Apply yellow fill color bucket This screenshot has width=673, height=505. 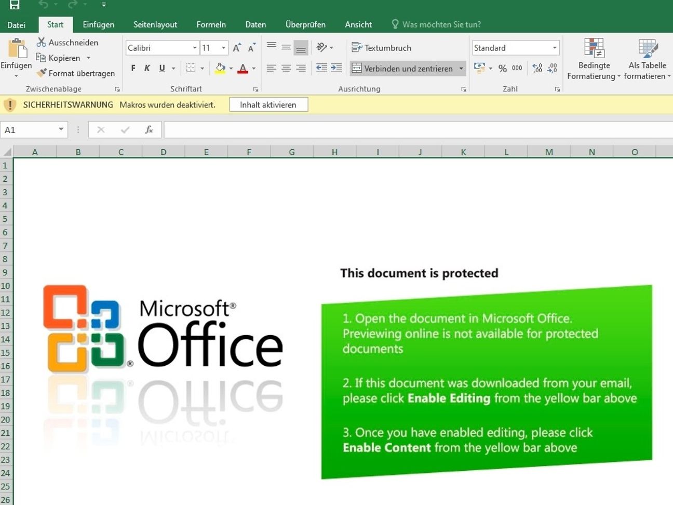point(220,68)
